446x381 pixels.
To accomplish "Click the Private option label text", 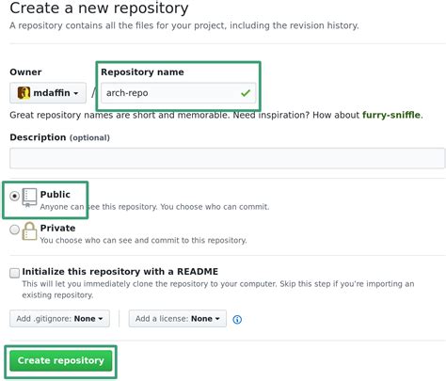I will 57,228.
